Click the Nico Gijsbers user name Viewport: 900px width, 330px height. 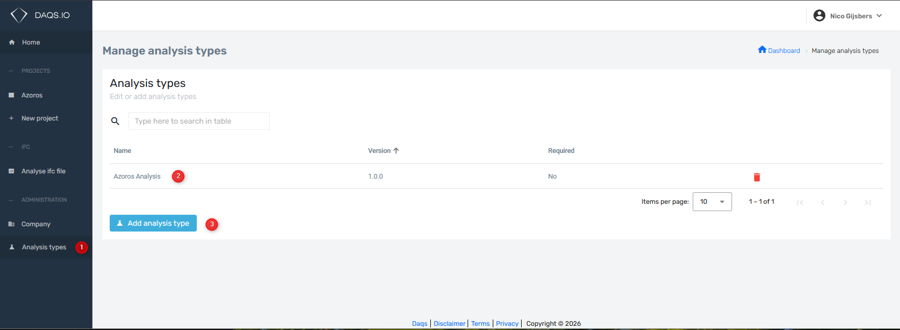(x=851, y=16)
